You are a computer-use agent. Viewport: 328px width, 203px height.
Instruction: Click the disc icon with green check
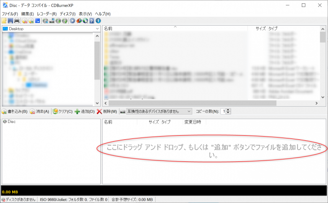click(31, 21)
